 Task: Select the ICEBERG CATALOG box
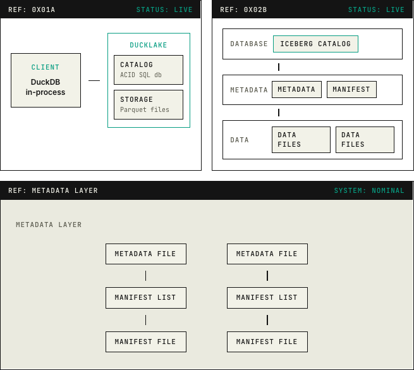315,44
